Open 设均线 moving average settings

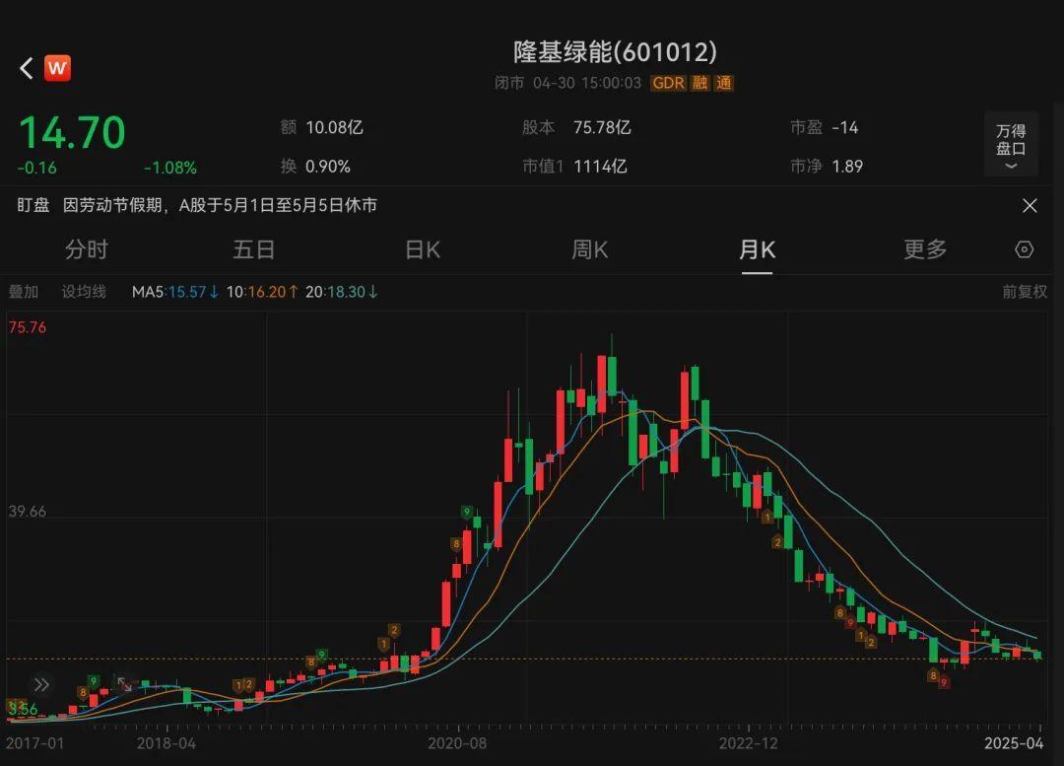point(84,292)
